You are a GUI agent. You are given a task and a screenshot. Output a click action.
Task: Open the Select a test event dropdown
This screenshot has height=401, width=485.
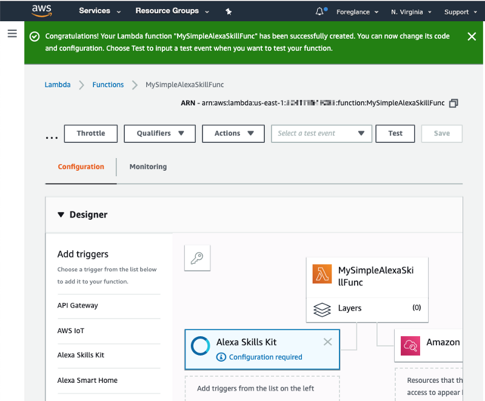click(x=321, y=133)
